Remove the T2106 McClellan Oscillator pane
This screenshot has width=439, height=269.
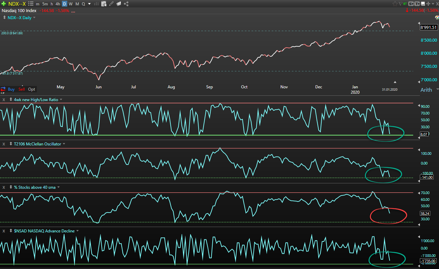click(4, 144)
